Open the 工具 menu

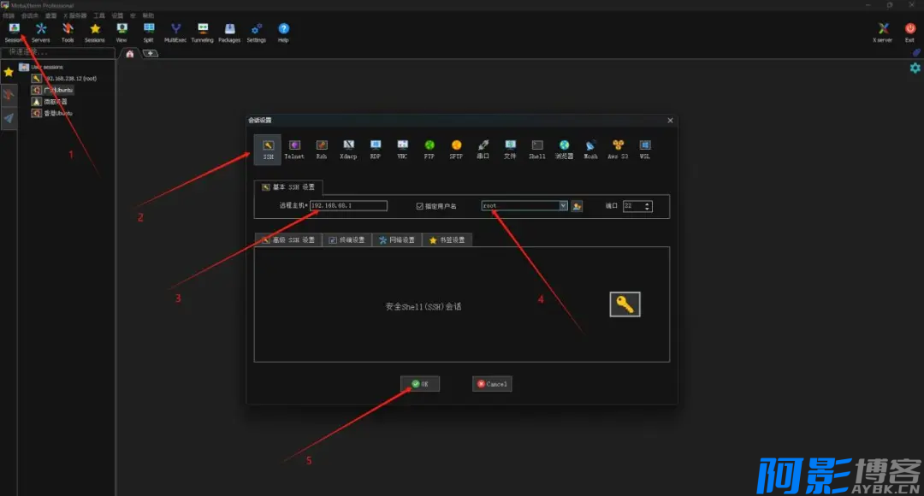[x=99, y=15]
